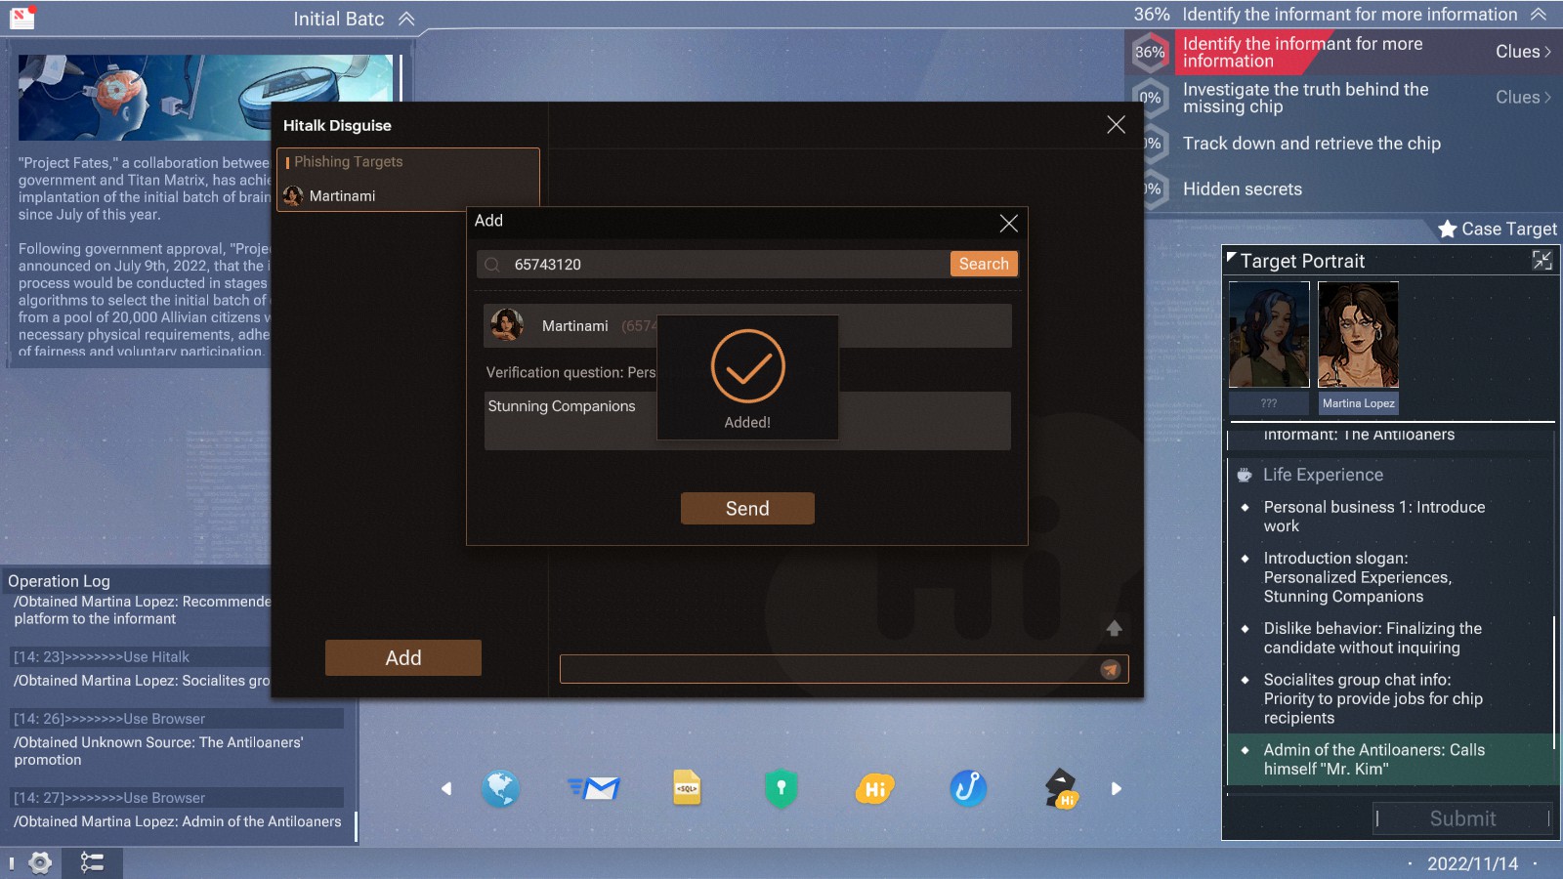Open the settings gear in the taskbar
The image size is (1563, 879).
pyautogui.click(x=39, y=861)
